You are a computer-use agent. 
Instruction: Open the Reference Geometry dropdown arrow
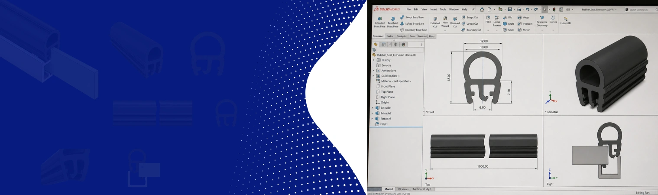tap(541, 31)
